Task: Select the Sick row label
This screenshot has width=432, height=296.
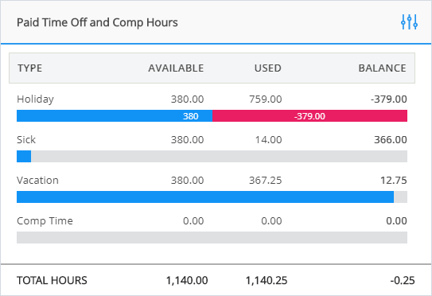Action: click(26, 140)
